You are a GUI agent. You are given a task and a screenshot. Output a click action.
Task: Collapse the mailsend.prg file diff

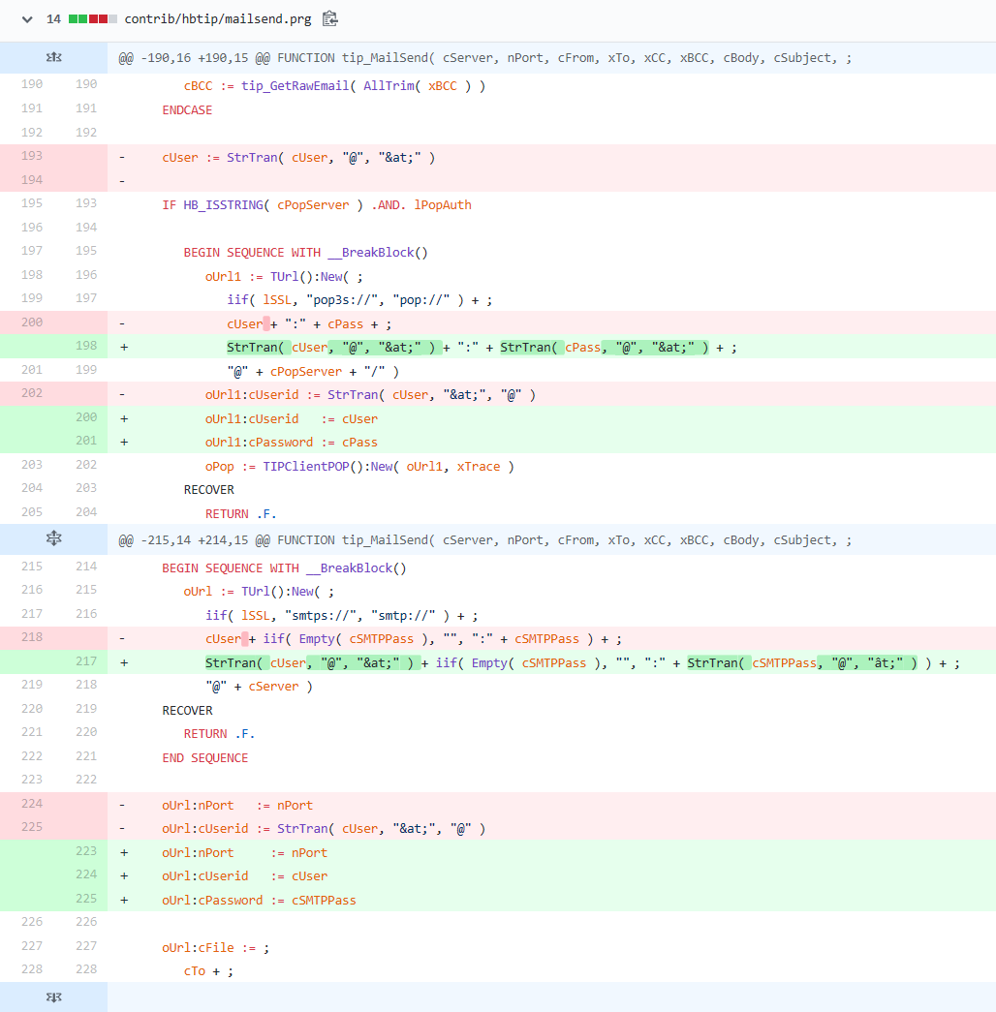(x=26, y=19)
